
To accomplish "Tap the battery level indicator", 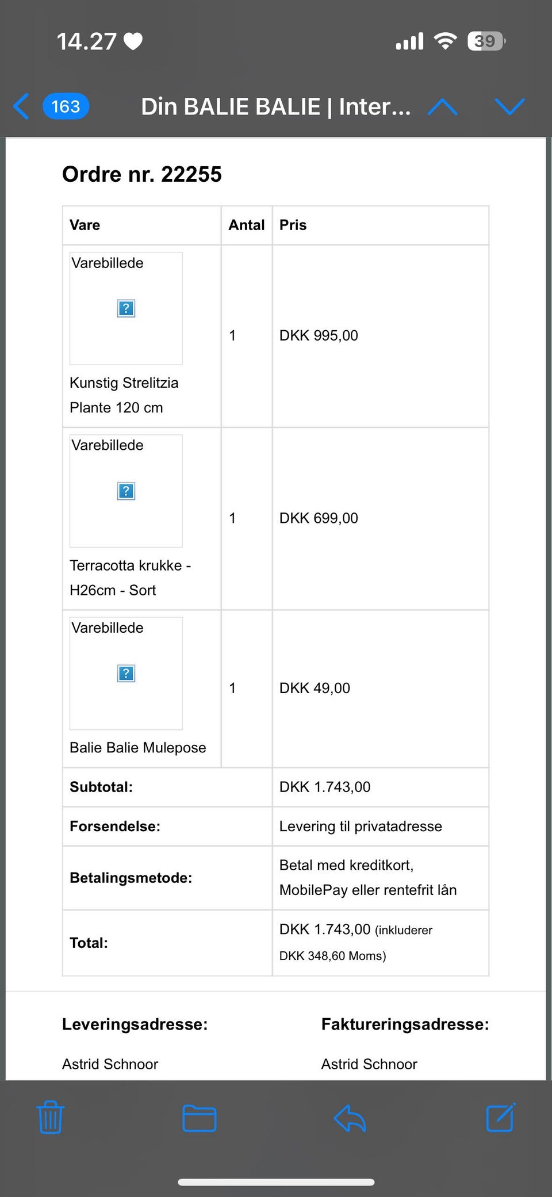I will pos(486,41).
